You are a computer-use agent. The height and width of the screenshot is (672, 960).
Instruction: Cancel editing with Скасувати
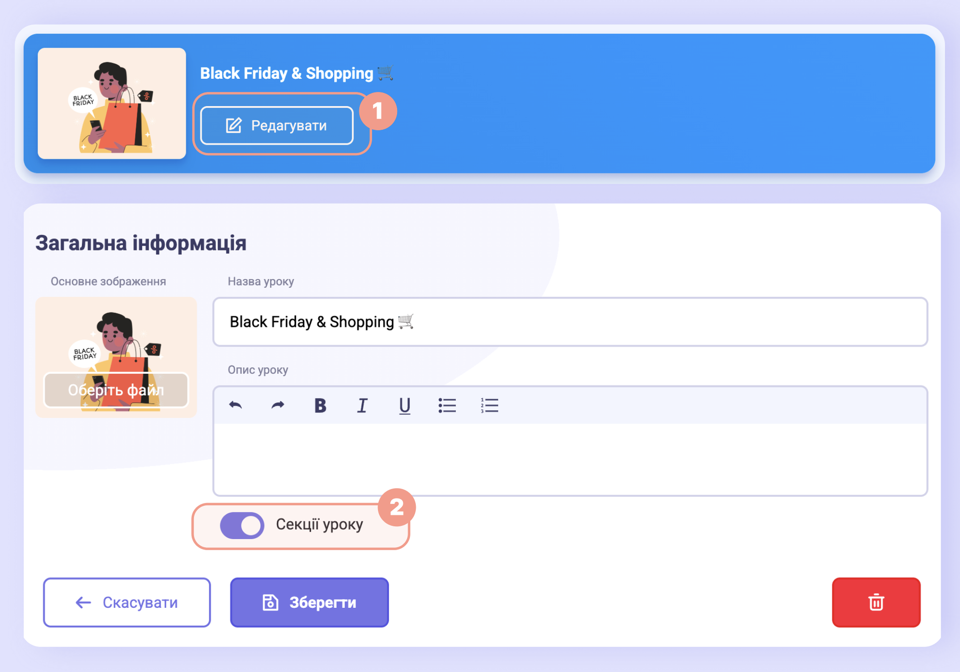(x=127, y=602)
